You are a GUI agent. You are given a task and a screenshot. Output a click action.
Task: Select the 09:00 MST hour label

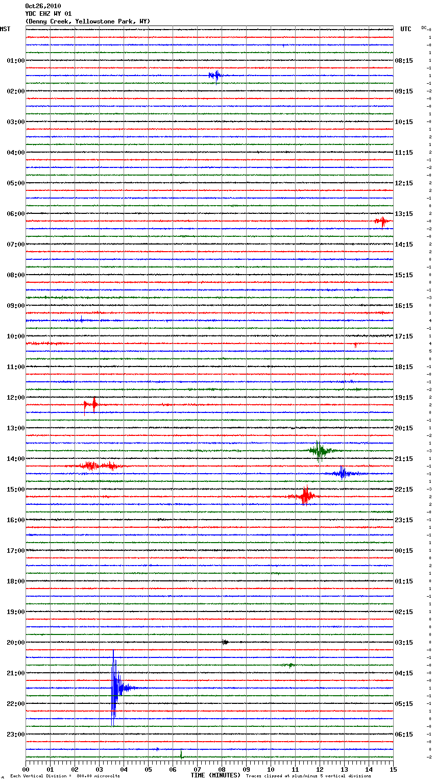[x=16, y=306]
